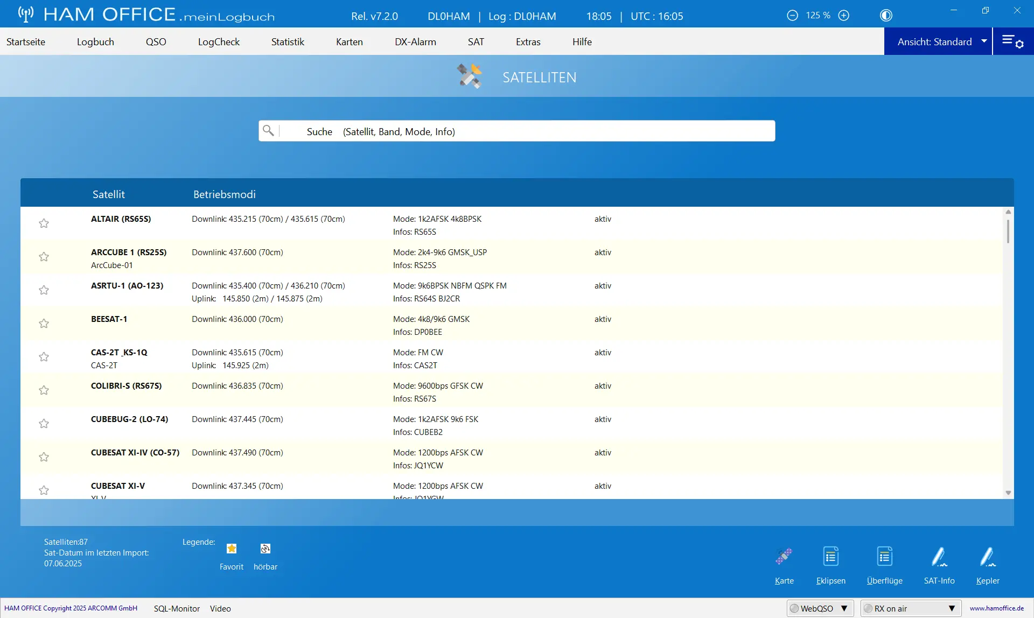1034x618 pixels.
Task: Open the Logbuch menu
Action: coord(95,41)
